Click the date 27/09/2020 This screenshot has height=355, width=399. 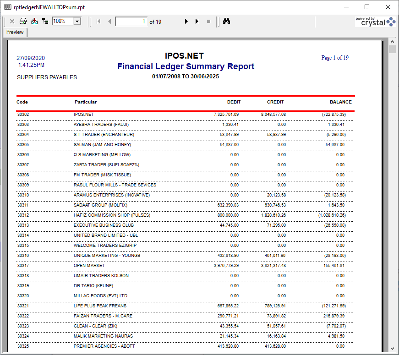point(31,58)
